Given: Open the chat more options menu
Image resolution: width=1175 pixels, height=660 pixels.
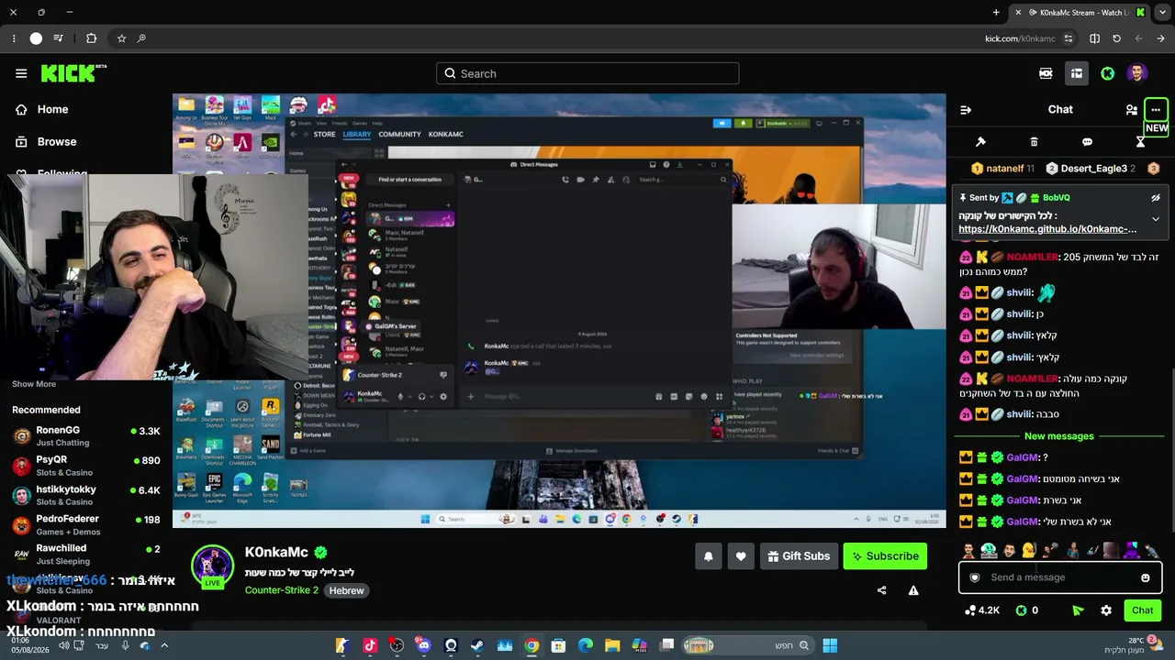Looking at the screenshot, I should click(x=1156, y=109).
